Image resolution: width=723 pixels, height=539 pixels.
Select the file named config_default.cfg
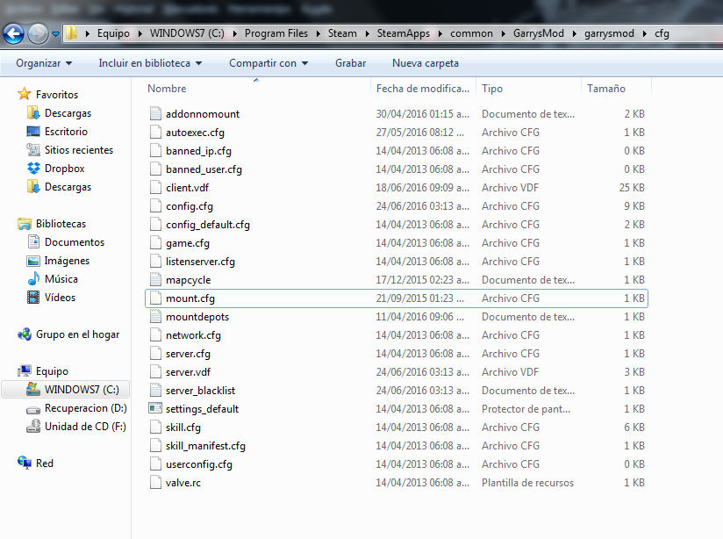point(207,225)
